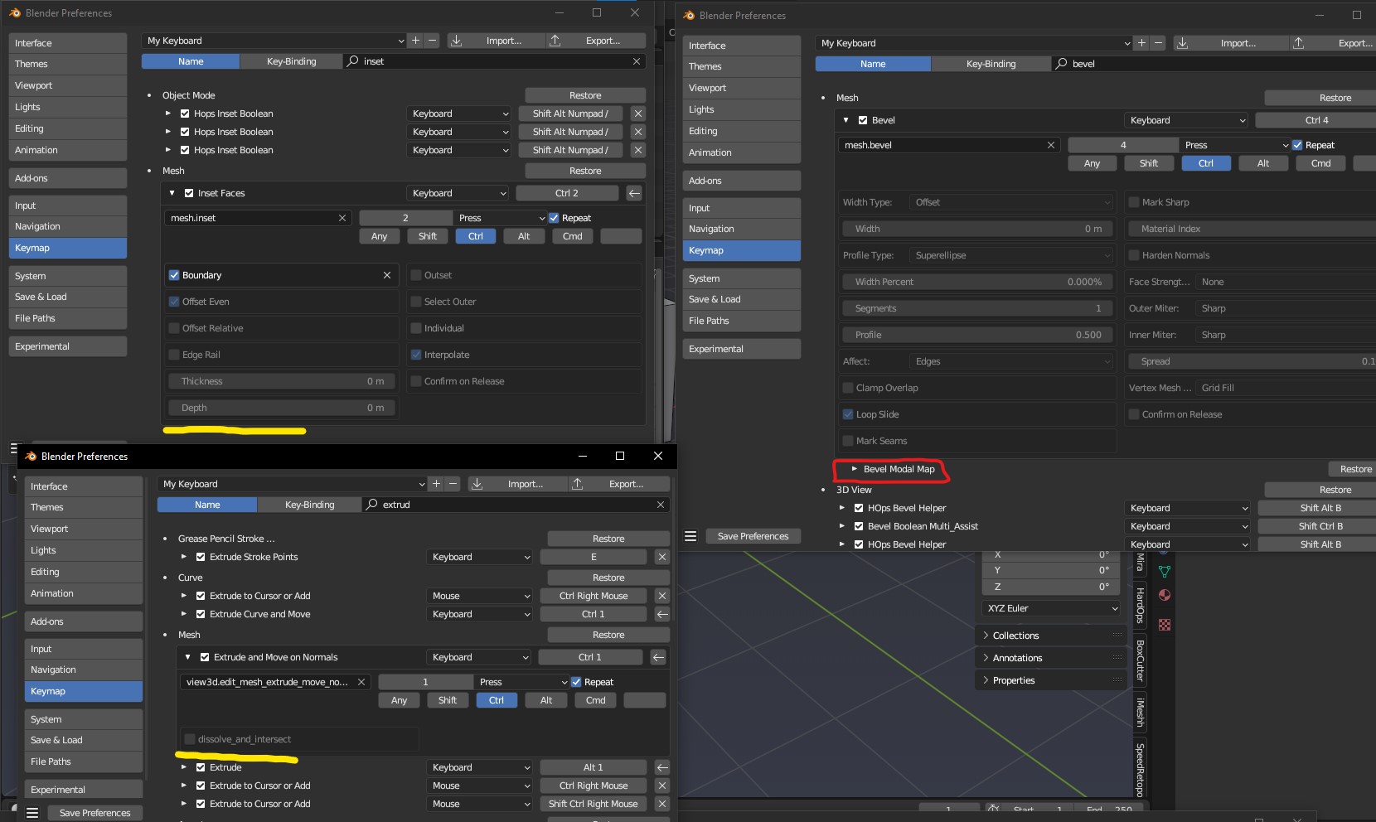Clear the mesh.bevel identifier field
Screen dimensions: 1376x822
(x=1050, y=145)
